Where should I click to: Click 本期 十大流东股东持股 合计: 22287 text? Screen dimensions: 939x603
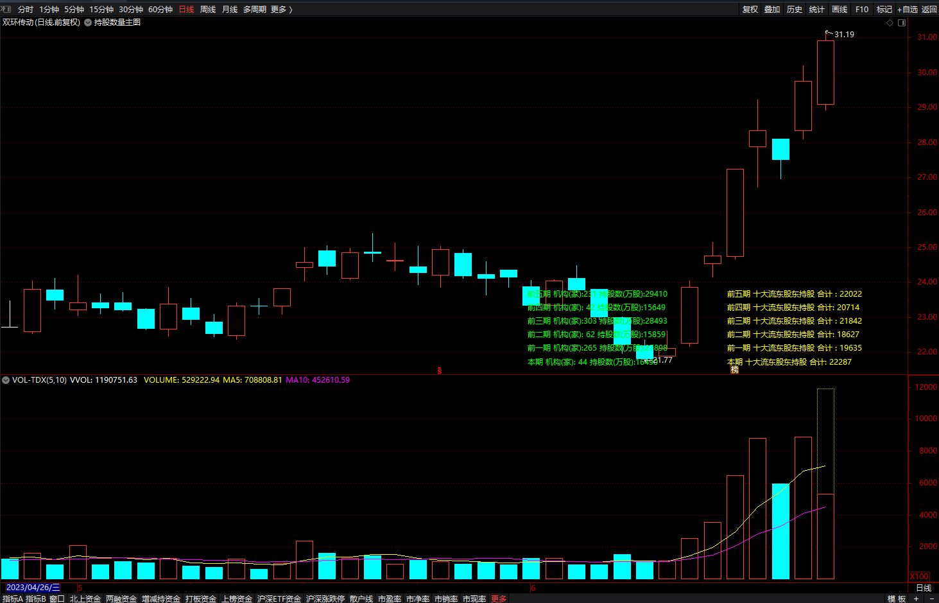point(789,362)
